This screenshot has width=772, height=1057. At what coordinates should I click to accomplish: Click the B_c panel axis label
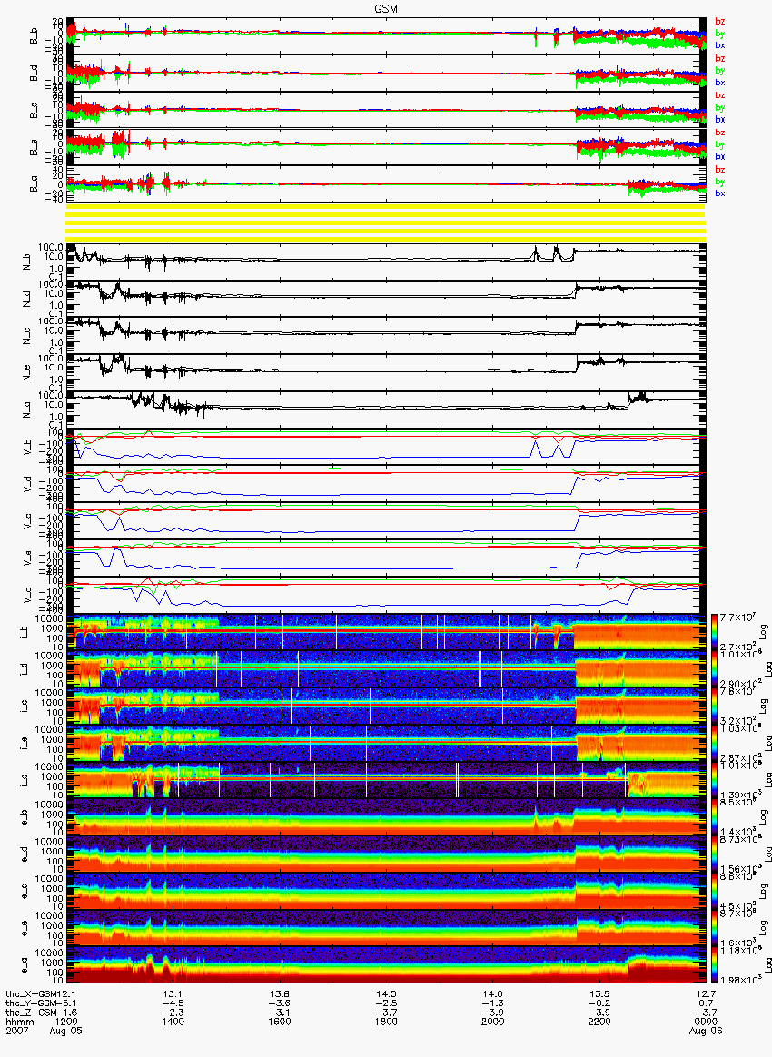[35, 111]
